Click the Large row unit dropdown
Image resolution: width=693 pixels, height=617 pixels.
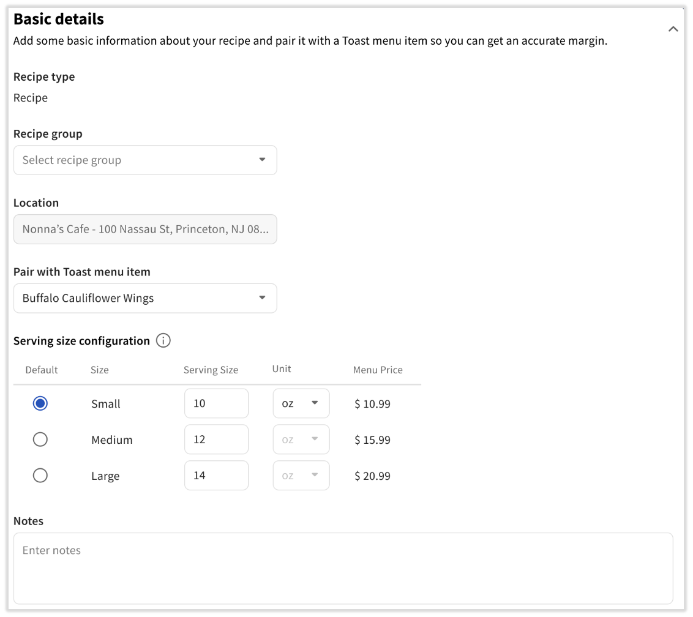click(x=301, y=476)
